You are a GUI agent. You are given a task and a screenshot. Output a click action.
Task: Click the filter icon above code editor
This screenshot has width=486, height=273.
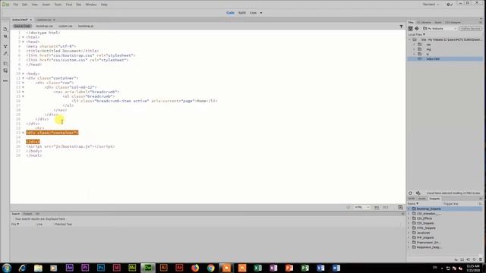click(401, 27)
